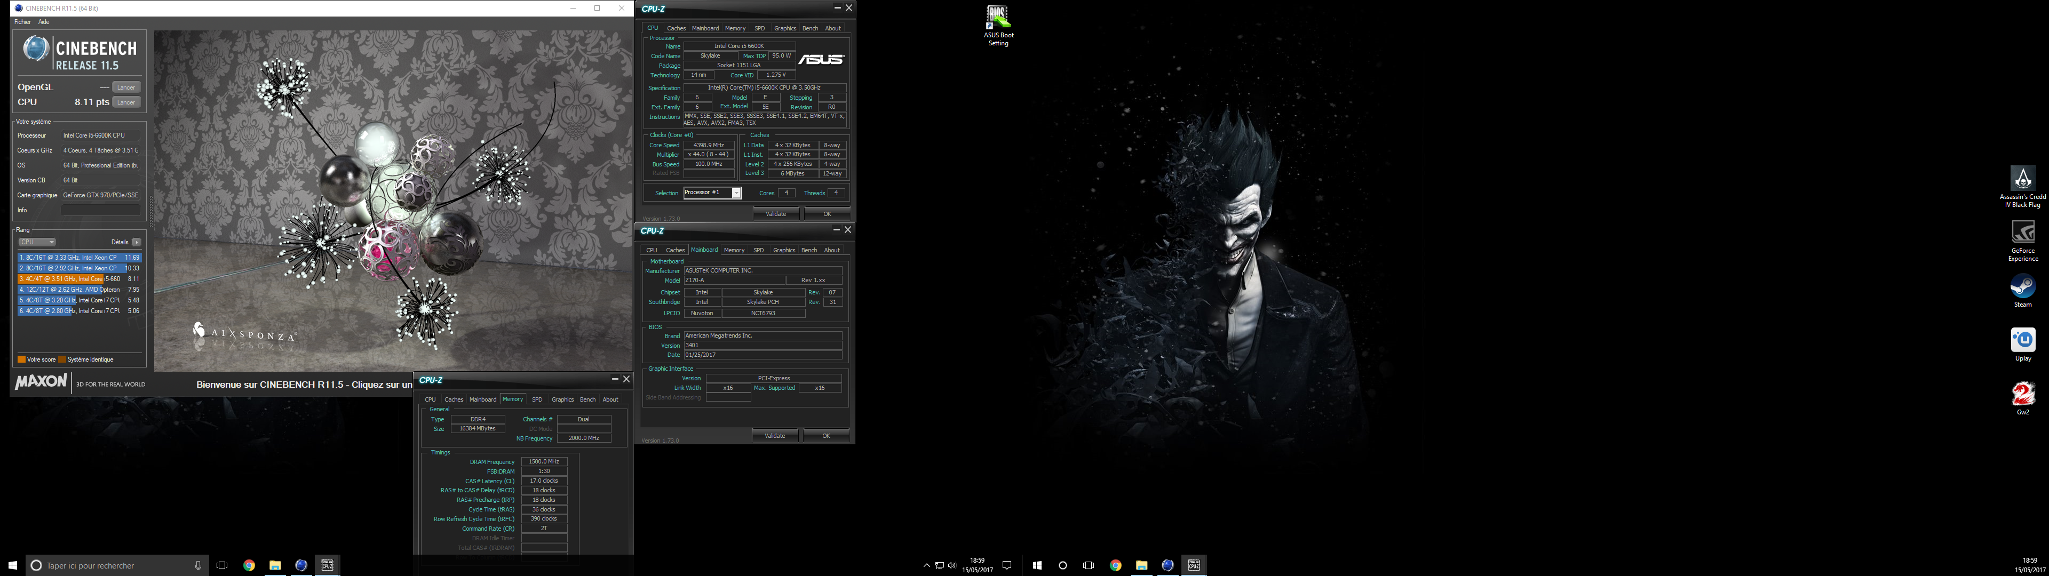Select ranking row 2 Intel Xeon 2.92 GHz
The width and height of the screenshot is (2049, 576).
79,268
